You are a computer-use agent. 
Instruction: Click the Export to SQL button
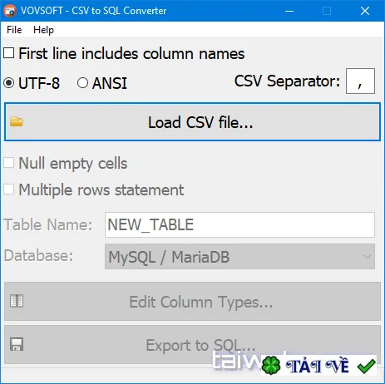[x=192, y=345]
